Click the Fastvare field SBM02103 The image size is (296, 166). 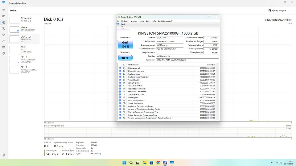coord(170,38)
